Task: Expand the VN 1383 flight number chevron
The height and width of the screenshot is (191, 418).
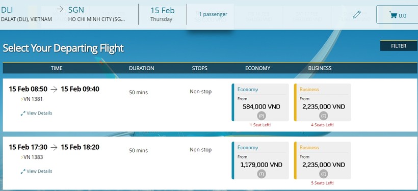Action: (22, 157)
